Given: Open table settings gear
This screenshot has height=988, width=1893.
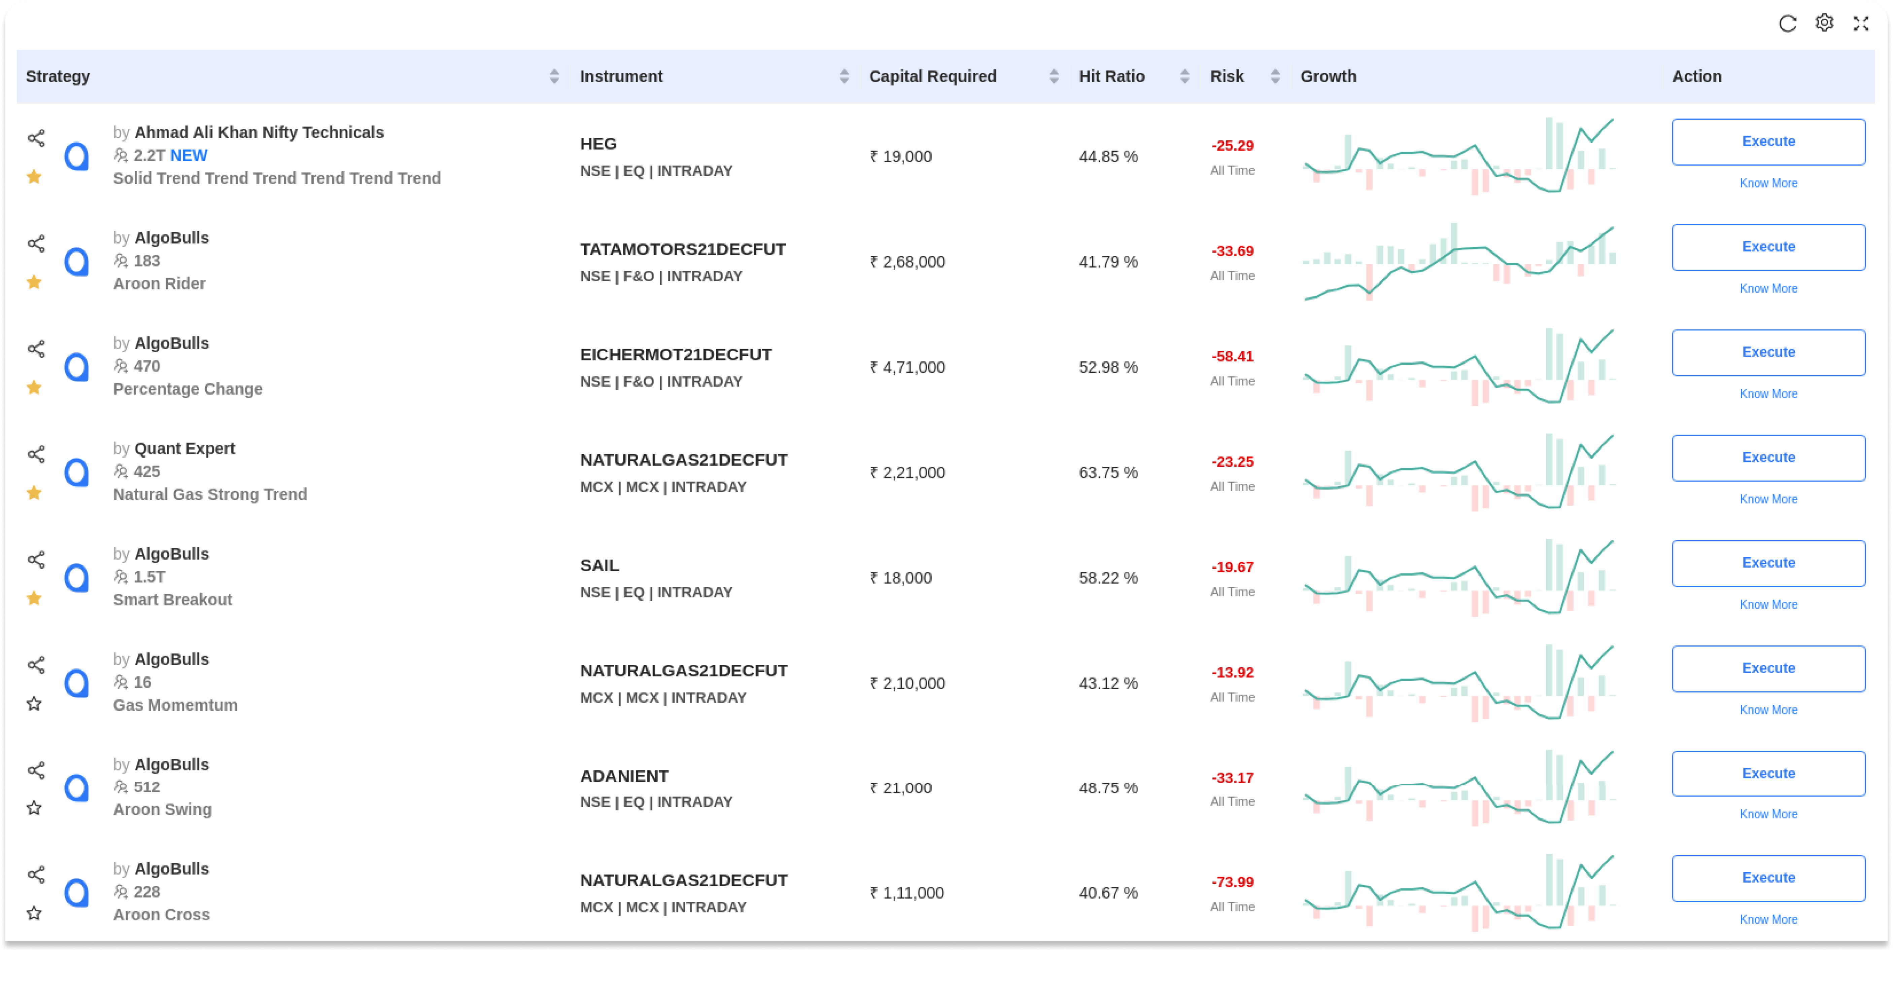Looking at the screenshot, I should pos(1824,23).
